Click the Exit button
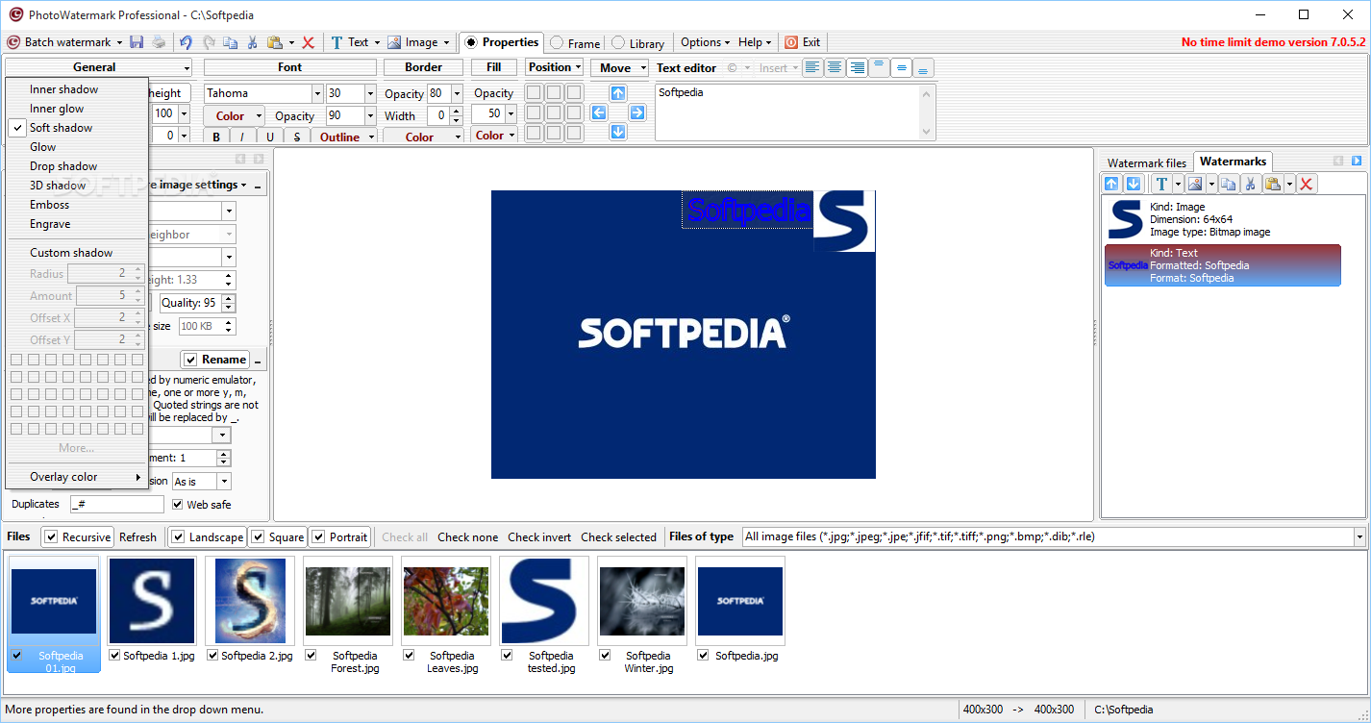Image resolution: width=1371 pixels, height=723 pixels. (803, 42)
